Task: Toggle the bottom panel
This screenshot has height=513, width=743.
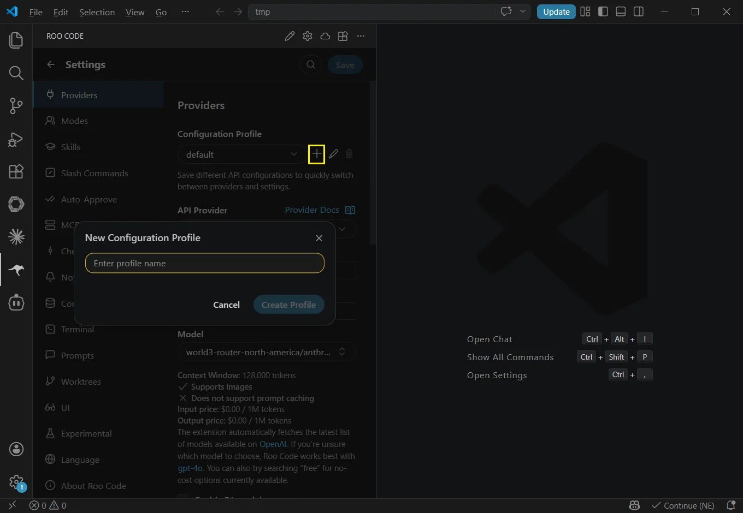Action: coord(621,11)
